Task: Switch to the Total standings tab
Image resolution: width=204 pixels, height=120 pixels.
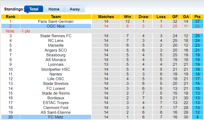Action: (x=34, y=9)
